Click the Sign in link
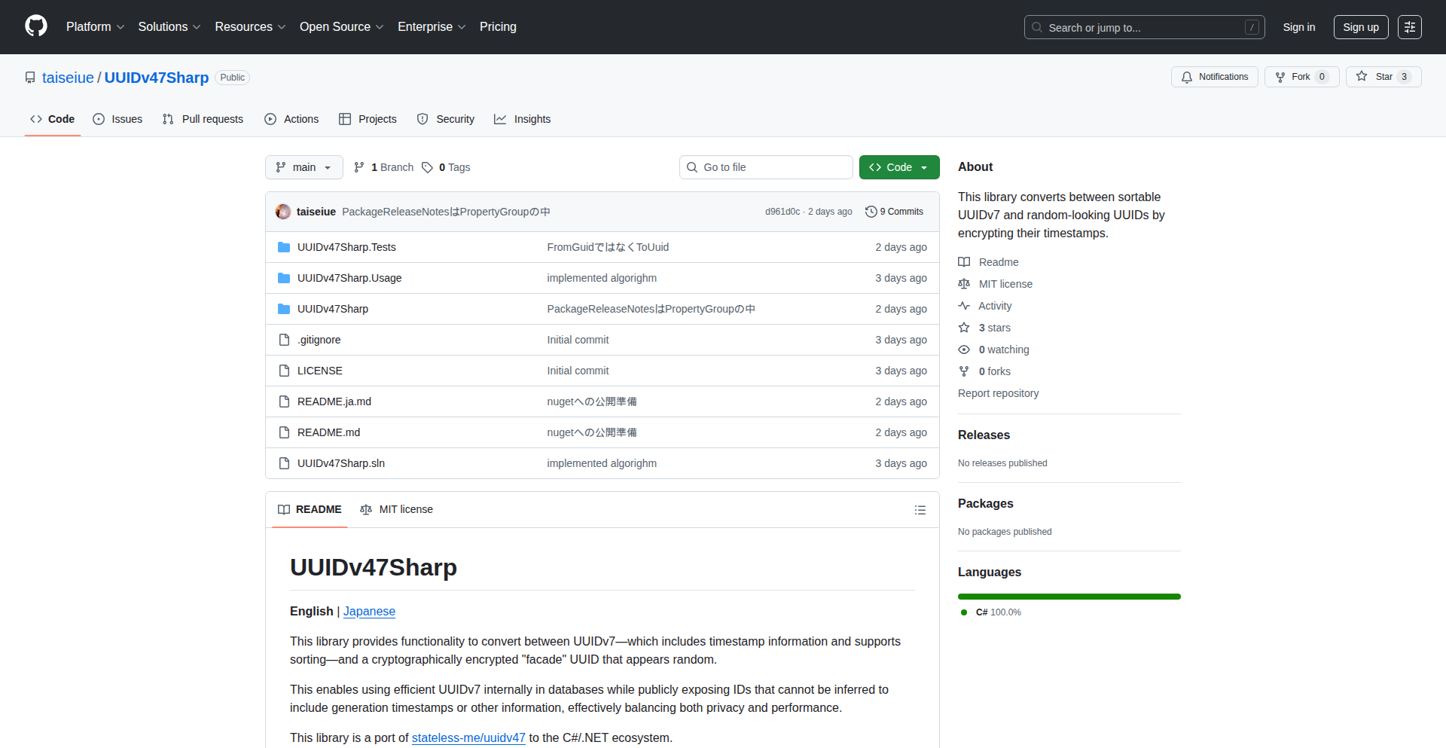Image resolution: width=1446 pixels, height=748 pixels. coord(1299,27)
